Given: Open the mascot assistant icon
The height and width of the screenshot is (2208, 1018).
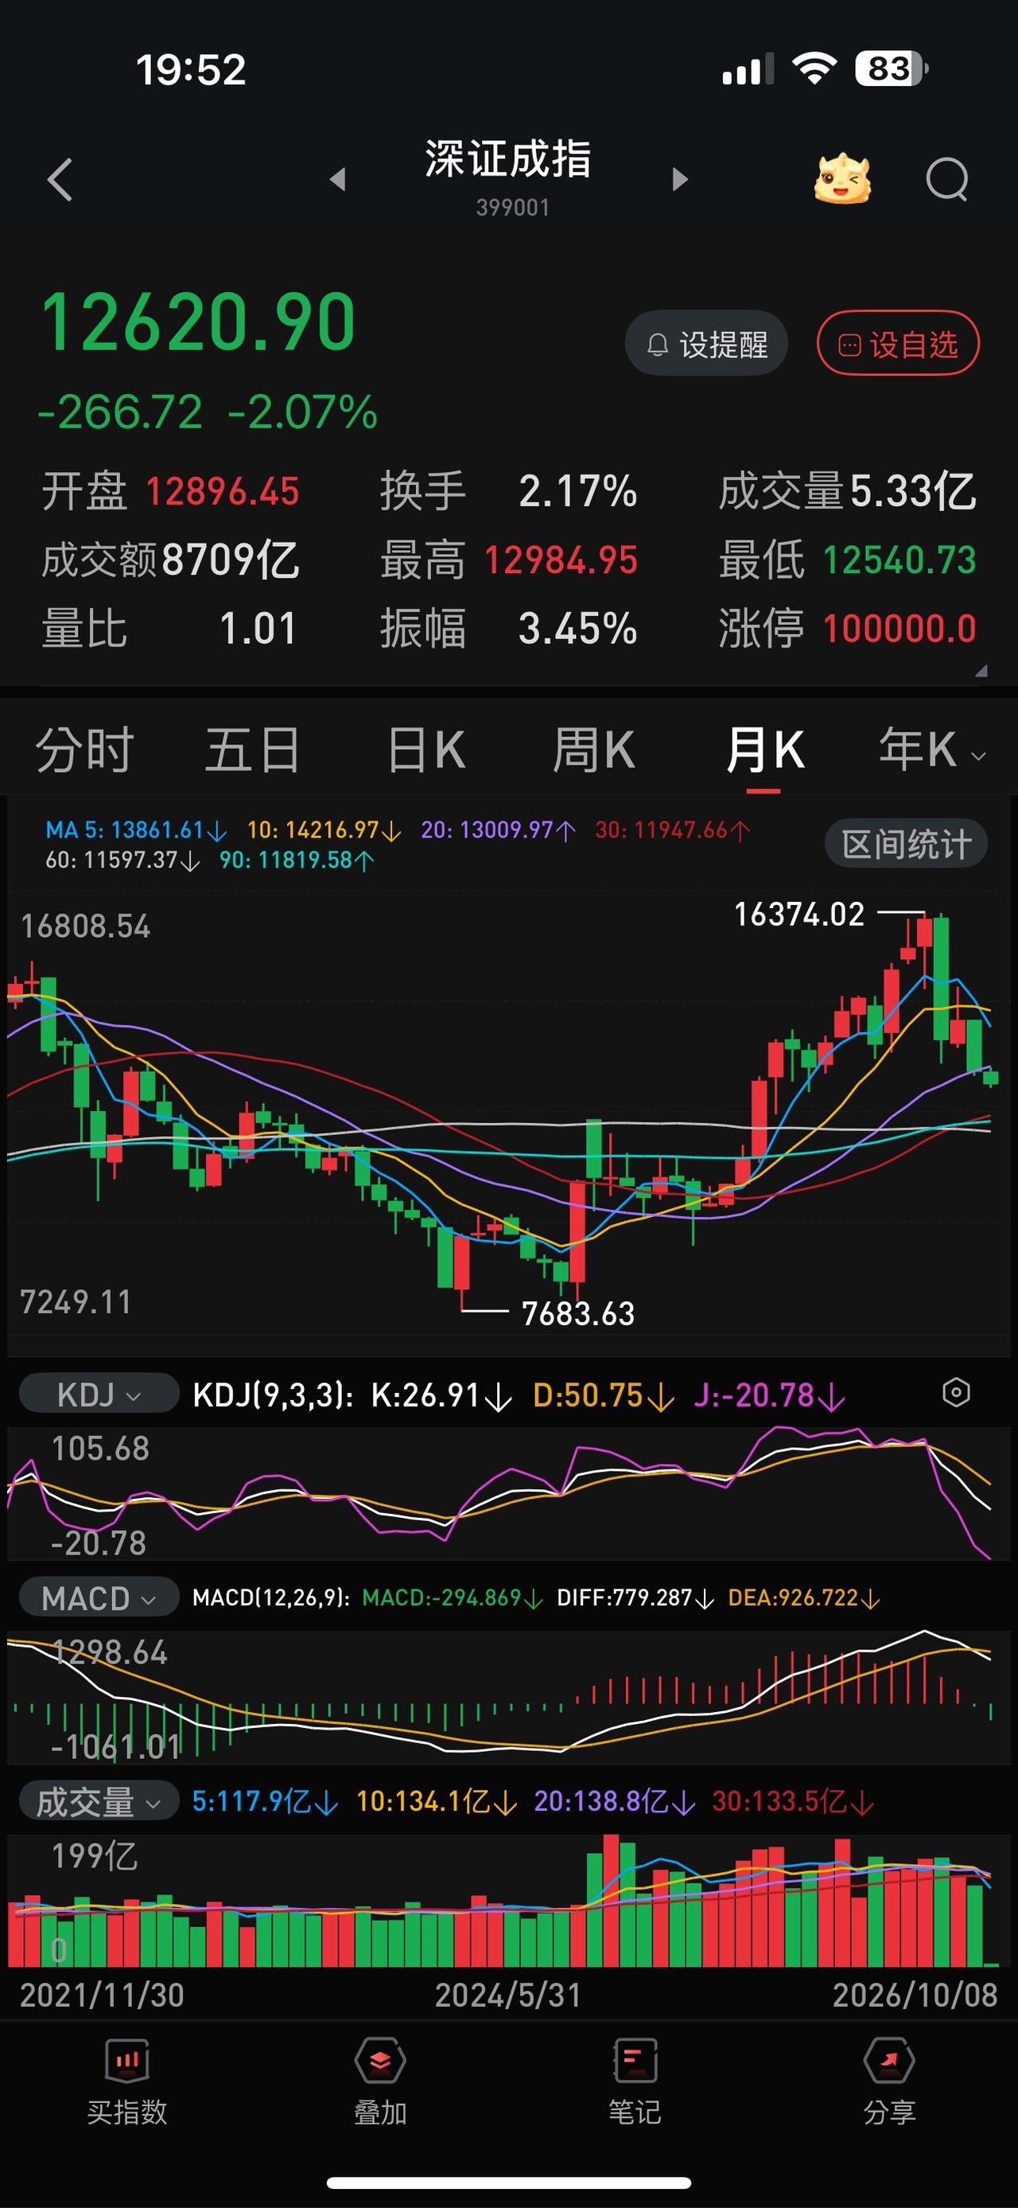Looking at the screenshot, I should tap(841, 178).
